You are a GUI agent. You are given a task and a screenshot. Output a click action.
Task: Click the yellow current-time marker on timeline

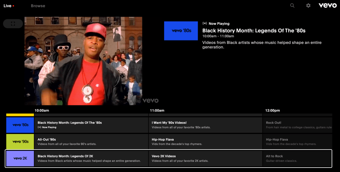(20, 115)
